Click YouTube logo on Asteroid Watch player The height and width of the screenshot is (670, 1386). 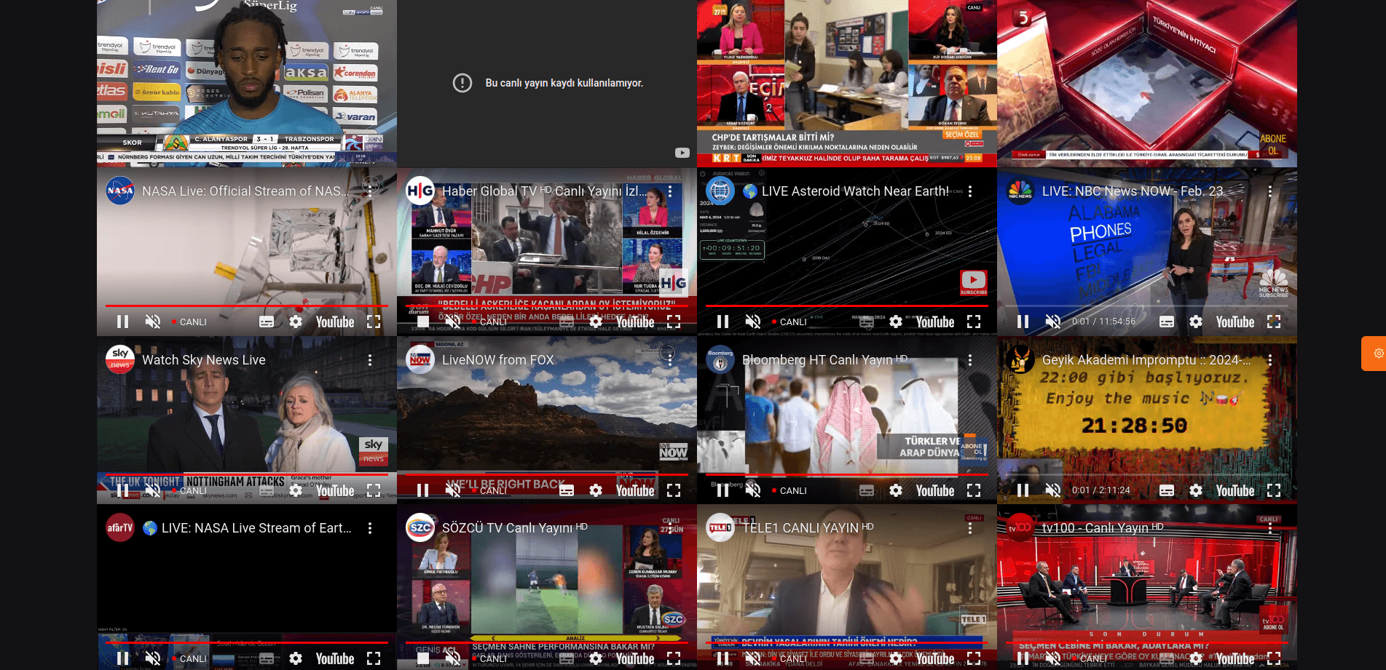pyautogui.click(x=935, y=322)
